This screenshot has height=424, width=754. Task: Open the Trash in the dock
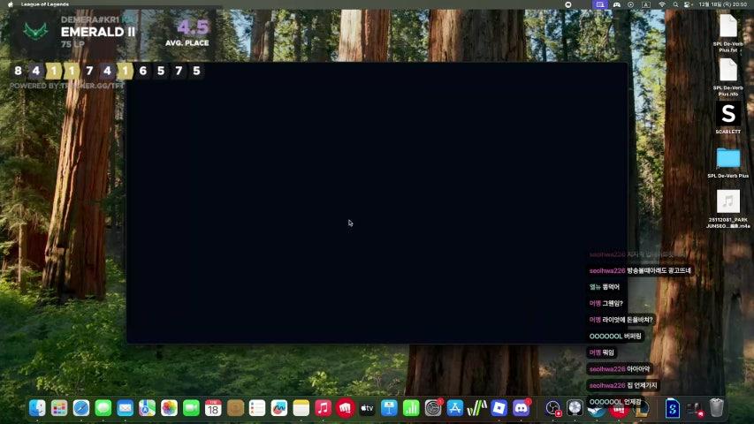[x=716, y=408]
